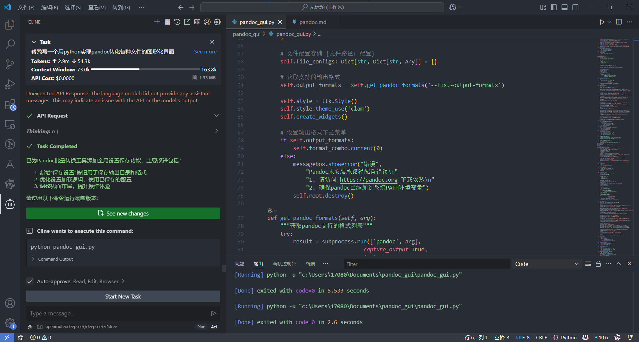Click the green See new changes button

pos(123,213)
